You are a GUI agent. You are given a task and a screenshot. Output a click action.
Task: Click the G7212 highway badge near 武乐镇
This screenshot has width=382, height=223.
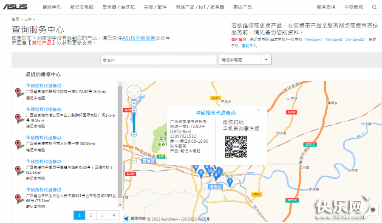click(310, 144)
